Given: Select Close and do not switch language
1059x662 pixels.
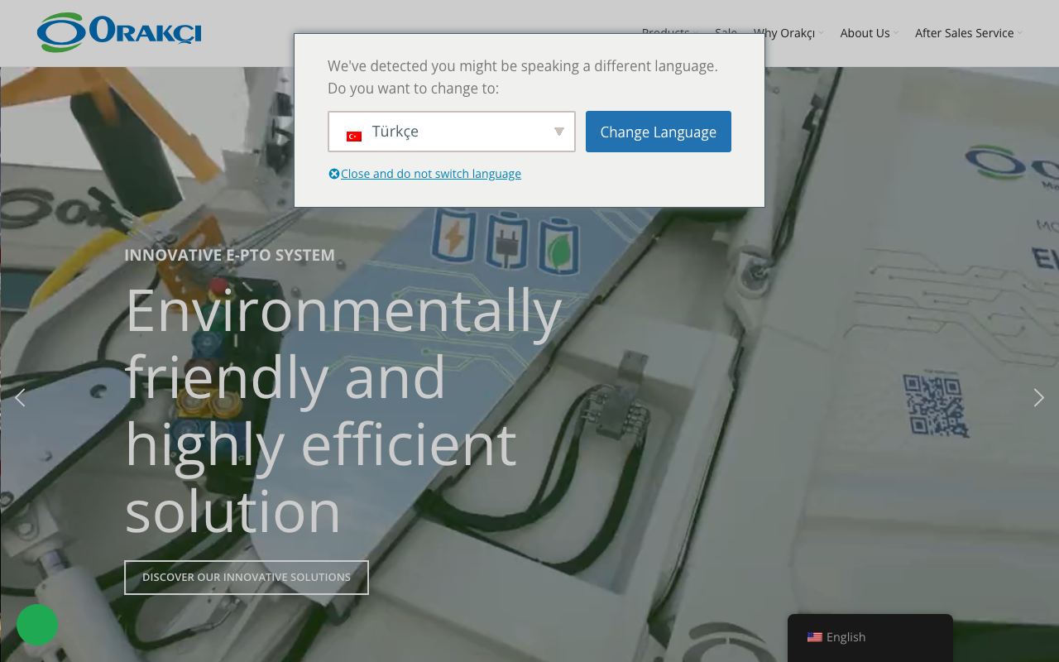Looking at the screenshot, I should tap(431, 174).
